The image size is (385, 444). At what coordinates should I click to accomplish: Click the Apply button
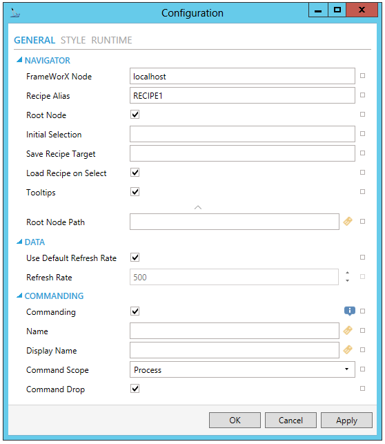[346, 421]
